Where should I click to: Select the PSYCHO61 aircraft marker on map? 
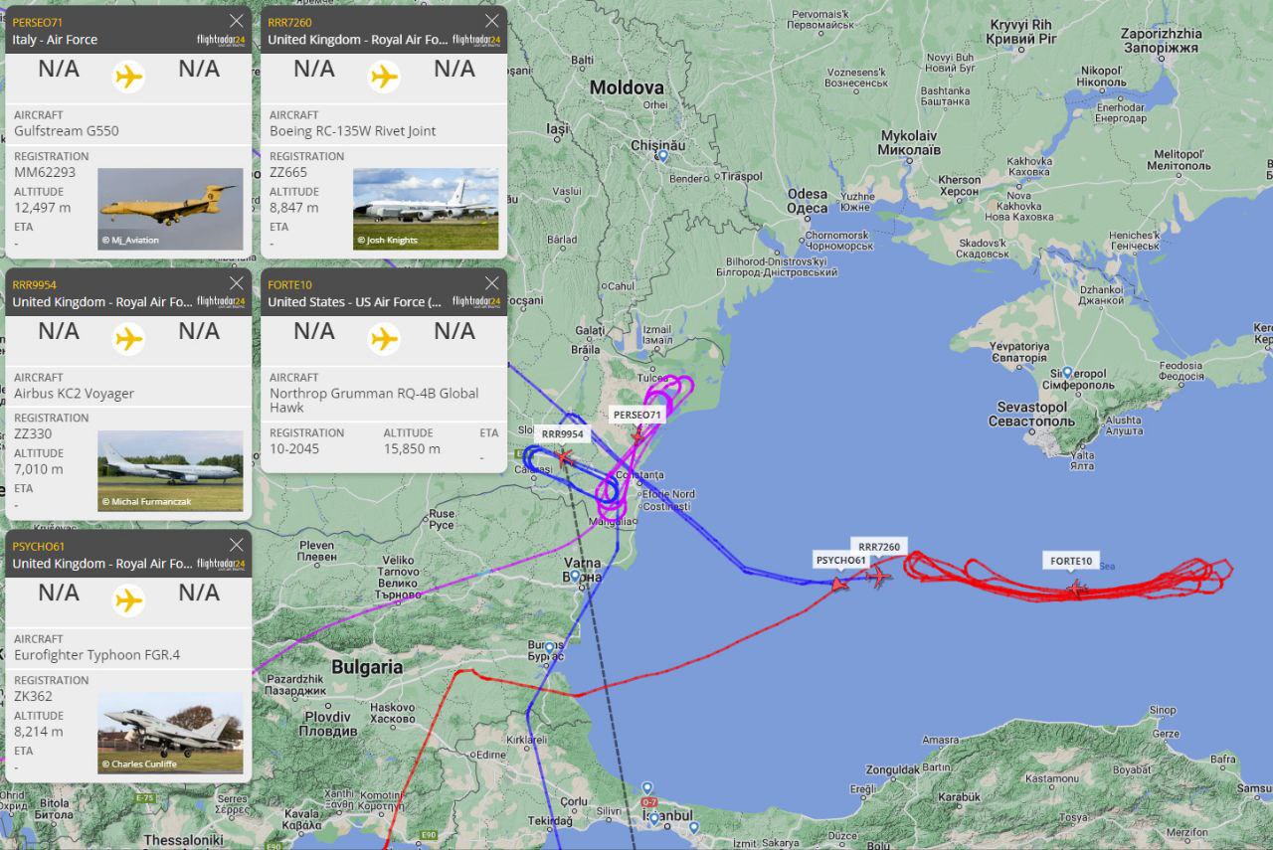[x=840, y=583]
